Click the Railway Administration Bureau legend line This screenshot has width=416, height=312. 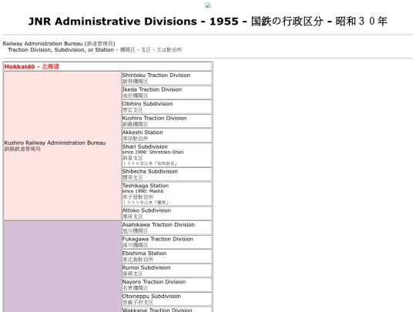click(59, 43)
